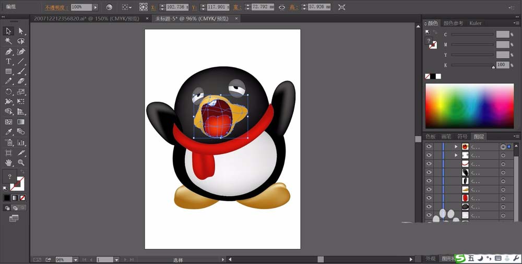The width and height of the screenshot is (522, 264).
Task: Click the Isolate Selected Object icon
Action: (341, 7)
